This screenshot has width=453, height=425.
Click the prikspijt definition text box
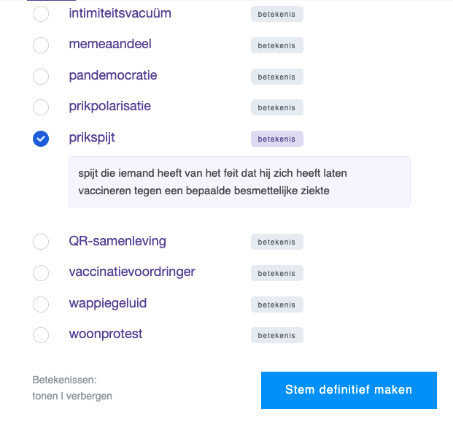tap(239, 182)
